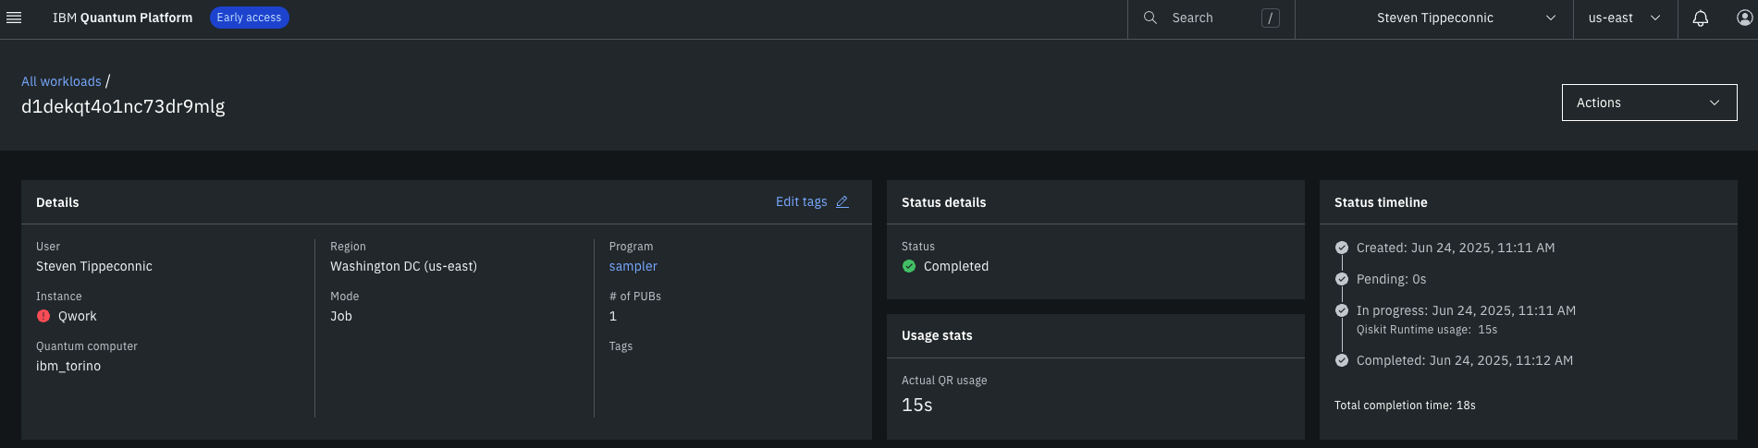The image size is (1758, 448).
Task: Click the IBM Quantum Platform title
Action: click(122, 18)
